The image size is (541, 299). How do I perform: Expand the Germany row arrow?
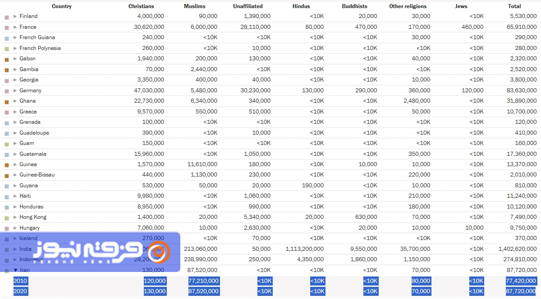(15, 91)
